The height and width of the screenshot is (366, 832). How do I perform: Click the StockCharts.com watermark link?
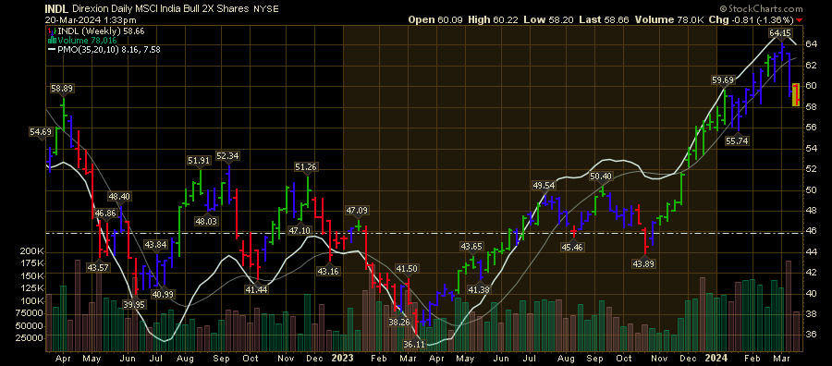point(762,9)
